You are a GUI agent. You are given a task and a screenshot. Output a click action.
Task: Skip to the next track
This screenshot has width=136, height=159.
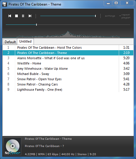tap(30, 16)
